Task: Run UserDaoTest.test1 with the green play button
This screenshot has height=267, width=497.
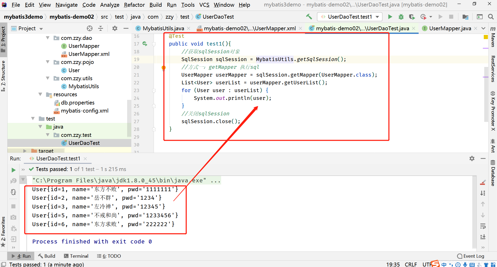Action: 390,17
